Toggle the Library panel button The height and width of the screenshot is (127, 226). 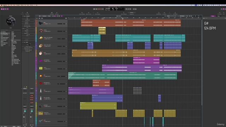[2, 9]
